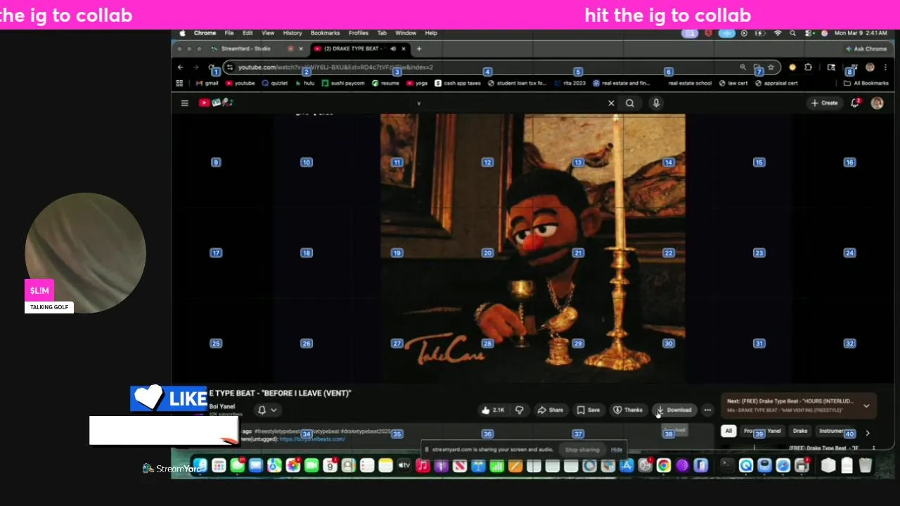The image size is (900, 506).
Task: Select the All filter chip
Action: coord(728,431)
